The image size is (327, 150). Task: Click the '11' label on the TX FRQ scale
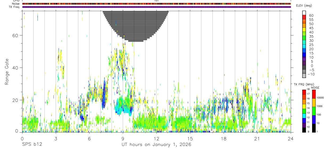[308, 122]
